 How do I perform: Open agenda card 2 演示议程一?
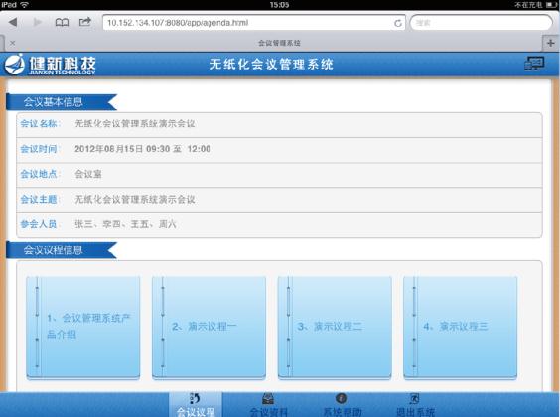pos(209,328)
